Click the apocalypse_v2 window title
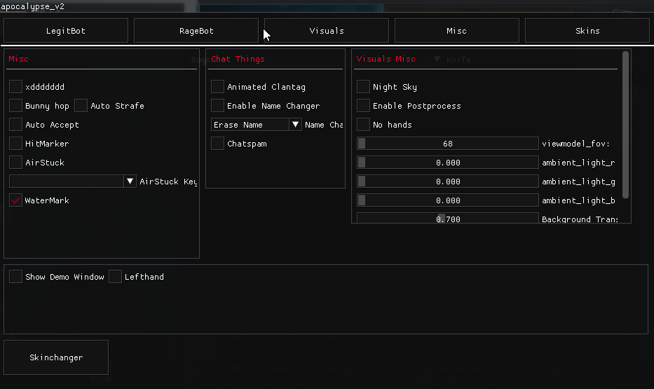 32,6
